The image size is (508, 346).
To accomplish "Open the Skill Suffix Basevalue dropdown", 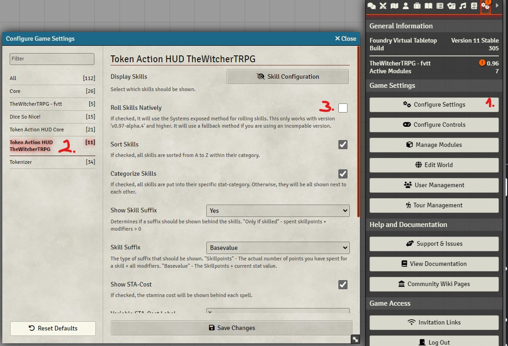I will (278, 247).
